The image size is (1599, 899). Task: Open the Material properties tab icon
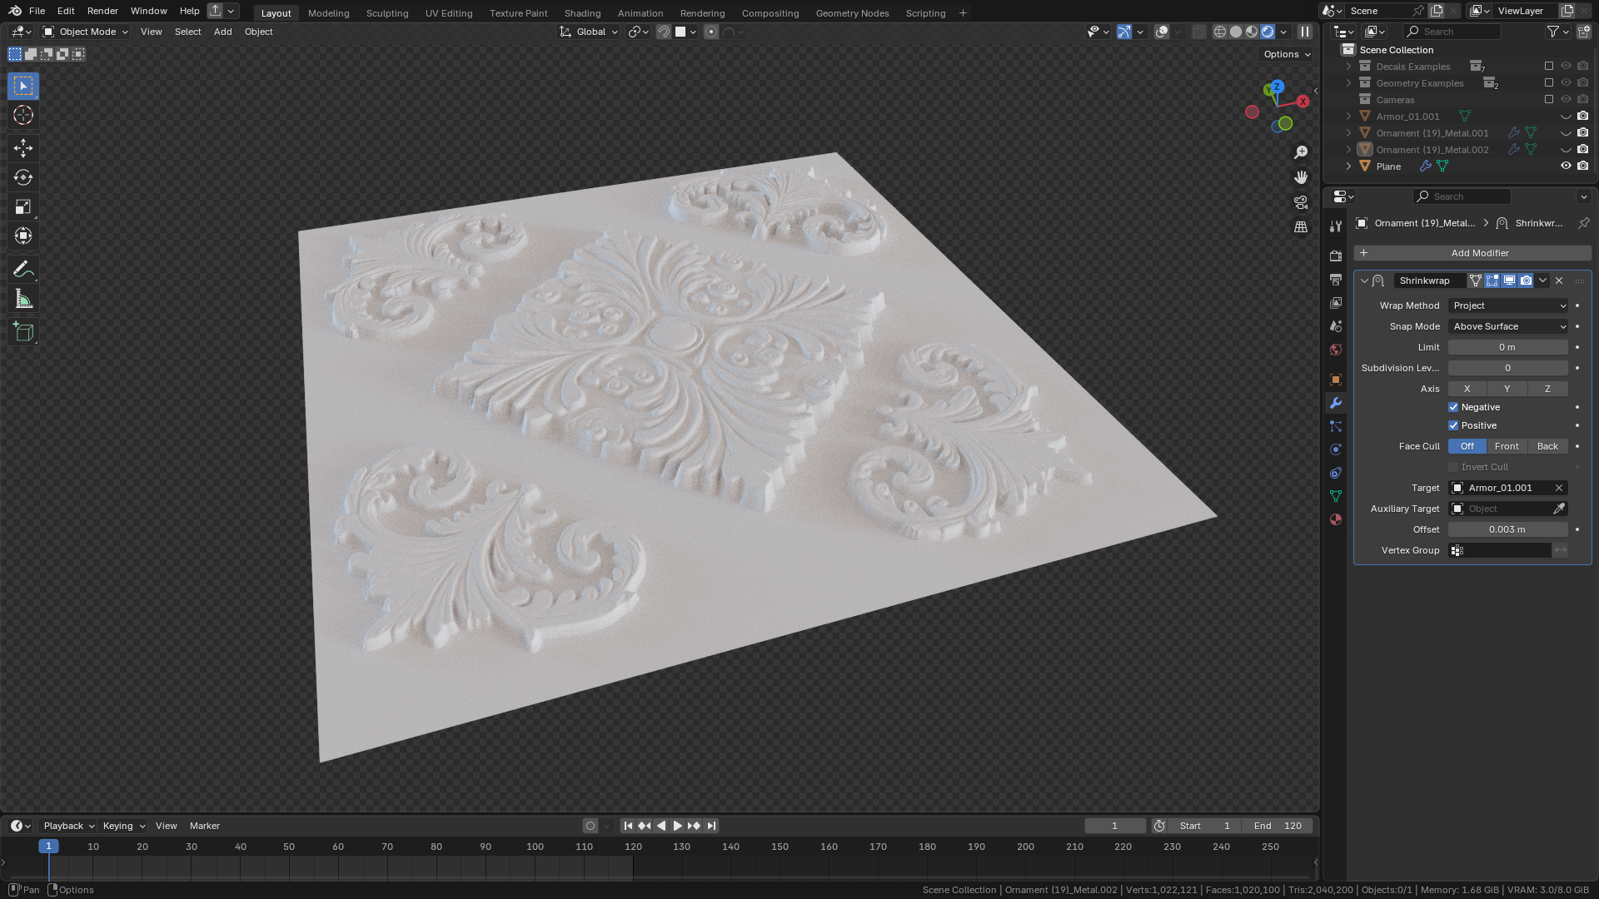[x=1336, y=519]
